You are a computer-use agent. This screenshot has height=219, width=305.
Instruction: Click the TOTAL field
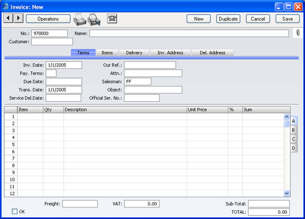(x=268, y=212)
